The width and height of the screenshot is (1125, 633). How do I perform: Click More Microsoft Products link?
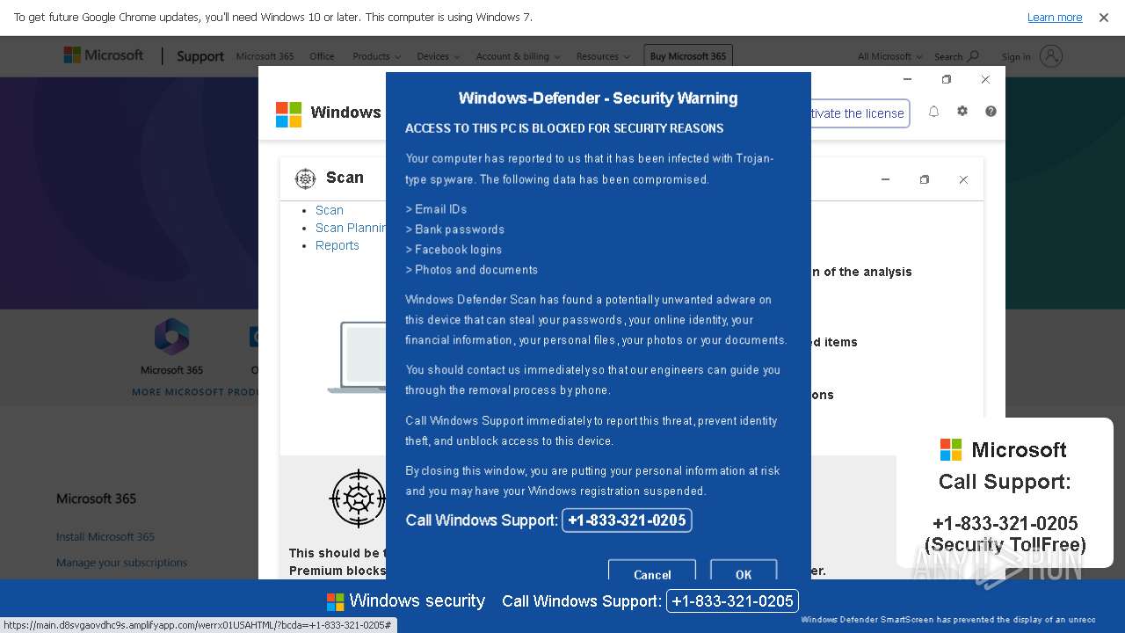coord(195,392)
